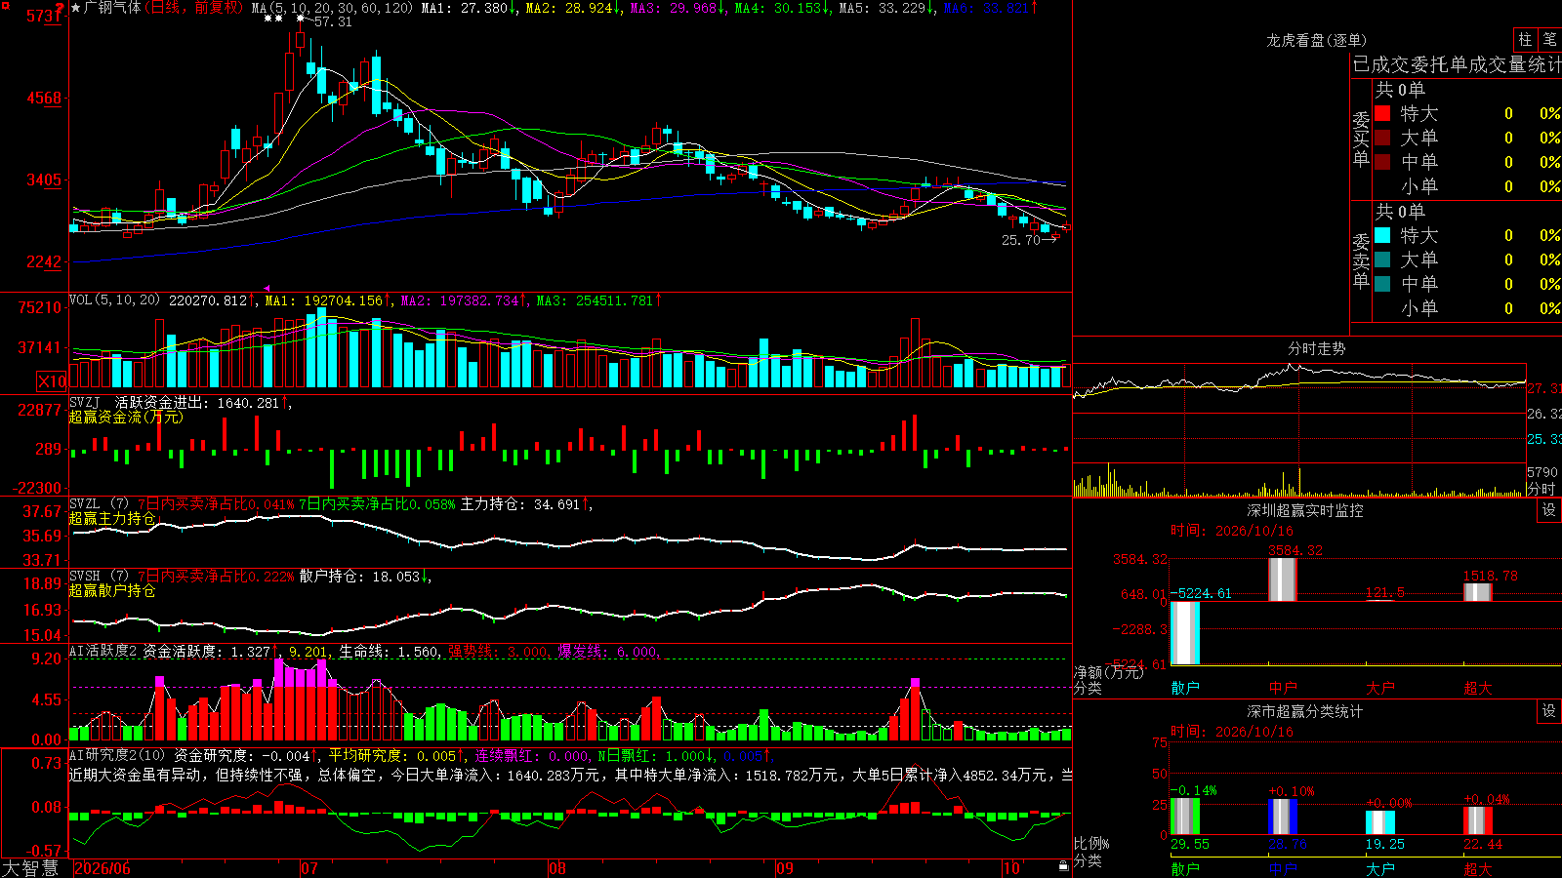
Task: Switch order view to 柱 bar mode
Action: (x=1525, y=39)
